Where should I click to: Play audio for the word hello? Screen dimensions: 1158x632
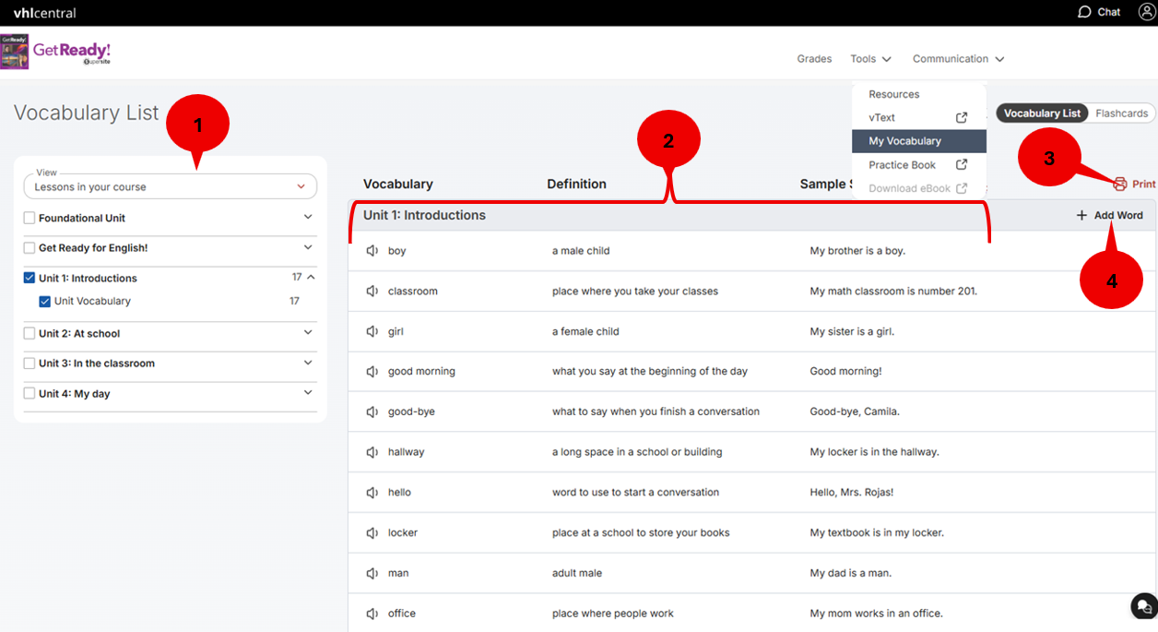[372, 493]
